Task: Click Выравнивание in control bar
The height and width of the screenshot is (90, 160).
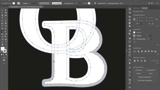Action: coord(102,3)
